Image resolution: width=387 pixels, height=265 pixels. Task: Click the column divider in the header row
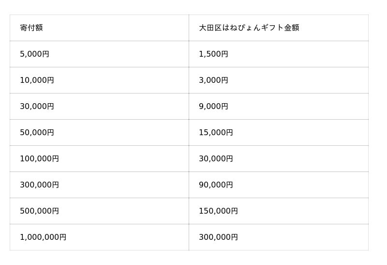click(189, 28)
